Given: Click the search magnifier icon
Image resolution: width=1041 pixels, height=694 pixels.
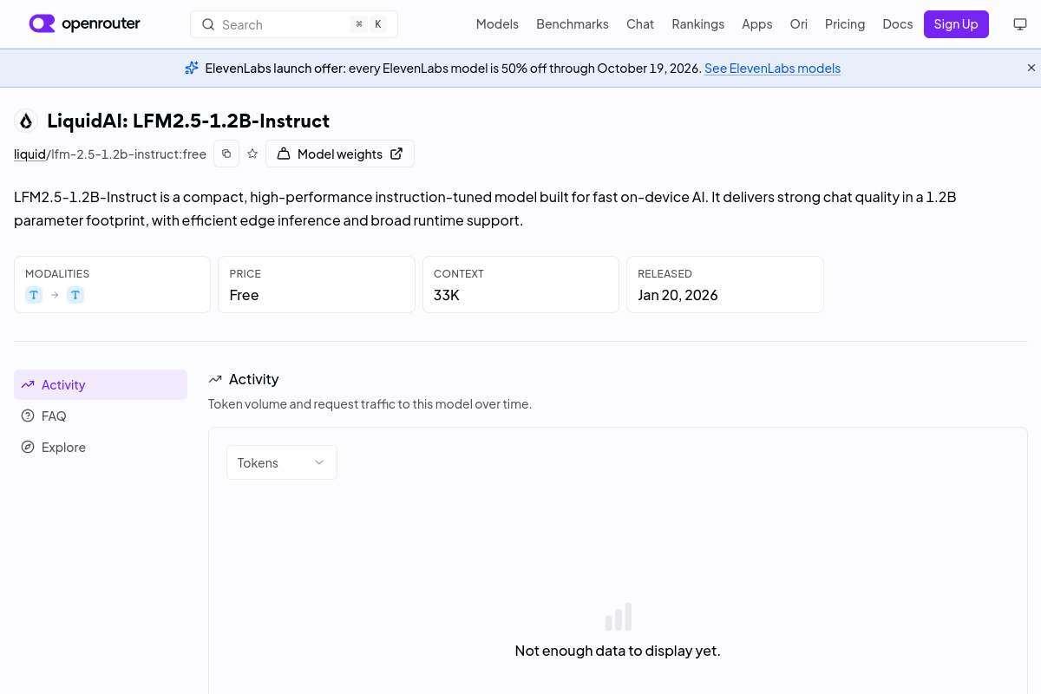Looking at the screenshot, I should click(x=208, y=24).
